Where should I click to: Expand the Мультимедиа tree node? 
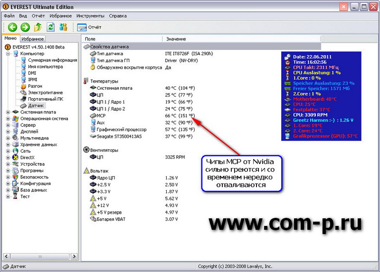tap(8, 138)
